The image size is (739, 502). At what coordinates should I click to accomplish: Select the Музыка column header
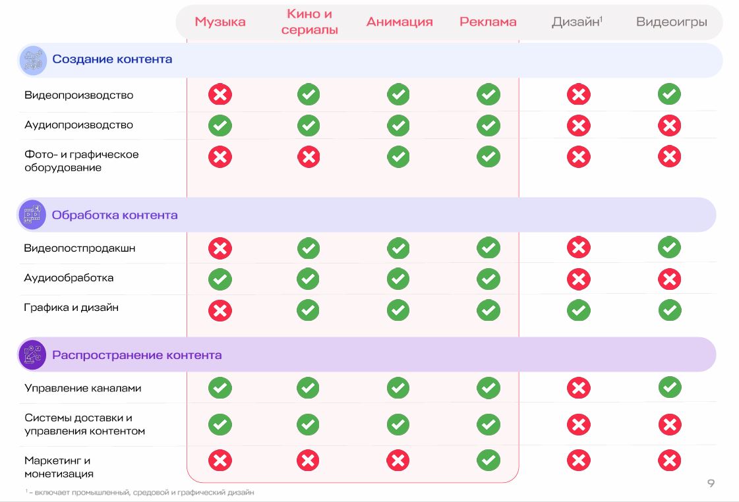click(220, 22)
